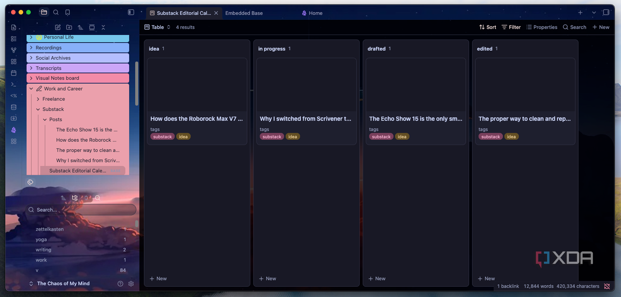The image size is (621, 297).
Task: Open the search pane icon in left sidebar header
Action: point(56,13)
